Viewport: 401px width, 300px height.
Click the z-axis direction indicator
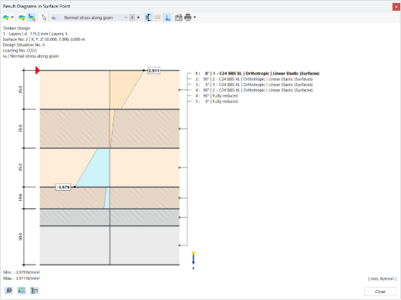194,261
